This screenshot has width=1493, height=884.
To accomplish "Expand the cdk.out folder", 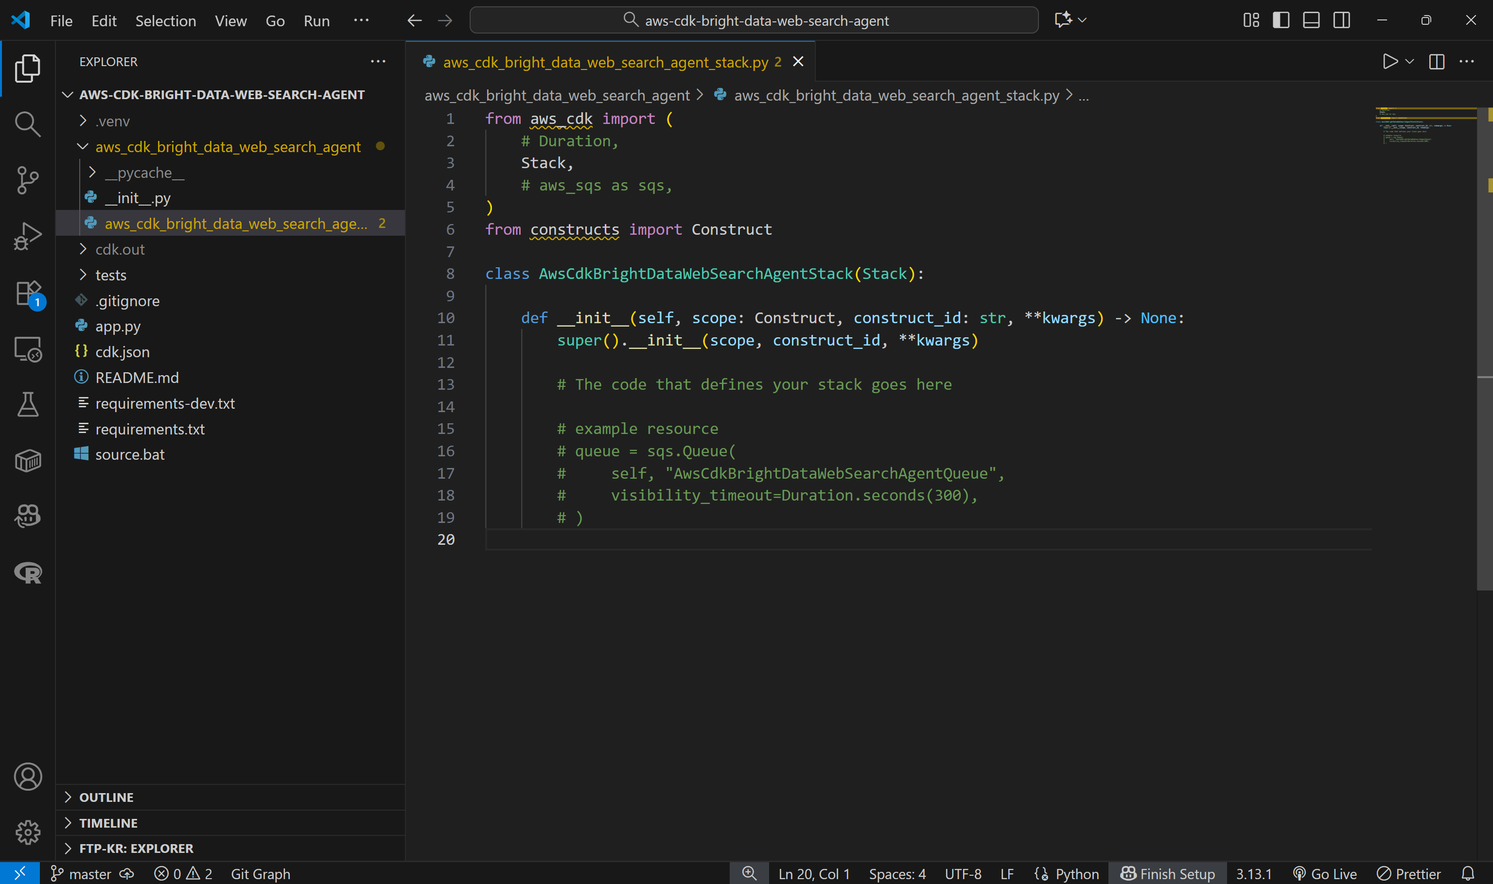I will 120,249.
